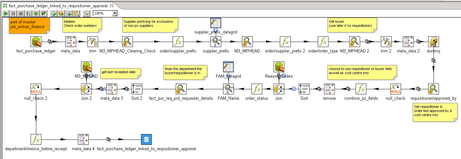This screenshot has height=159, width=461.
Task: Close the fact_purchase_ledger transformation tab
Action: (112, 6)
